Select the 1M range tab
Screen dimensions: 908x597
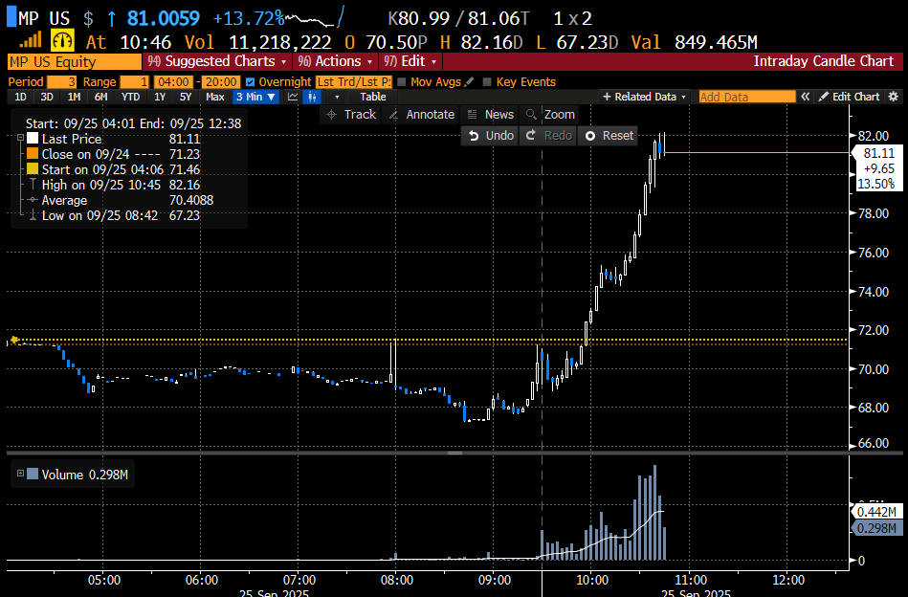74,97
